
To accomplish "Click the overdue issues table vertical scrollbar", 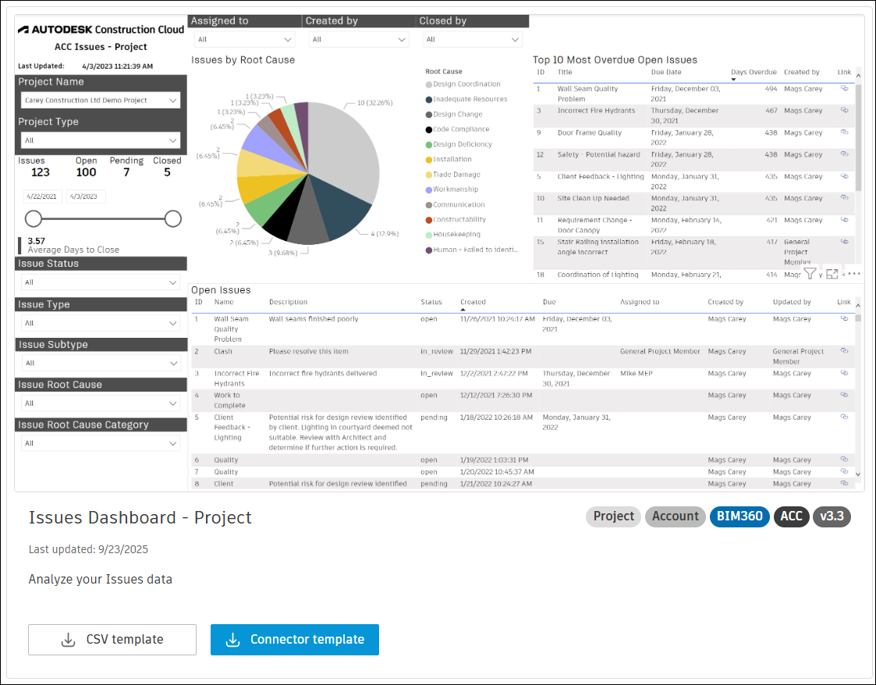I will (859, 137).
